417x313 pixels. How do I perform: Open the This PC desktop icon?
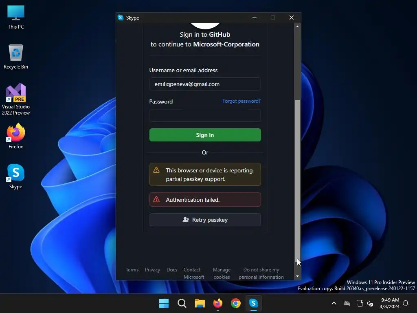[16, 16]
